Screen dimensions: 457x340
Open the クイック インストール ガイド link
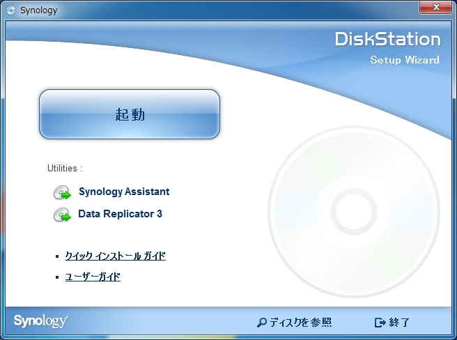click(x=116, y=256)
